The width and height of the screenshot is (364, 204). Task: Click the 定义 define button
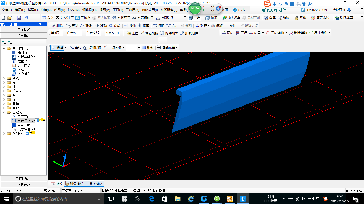tap(48, 18)
